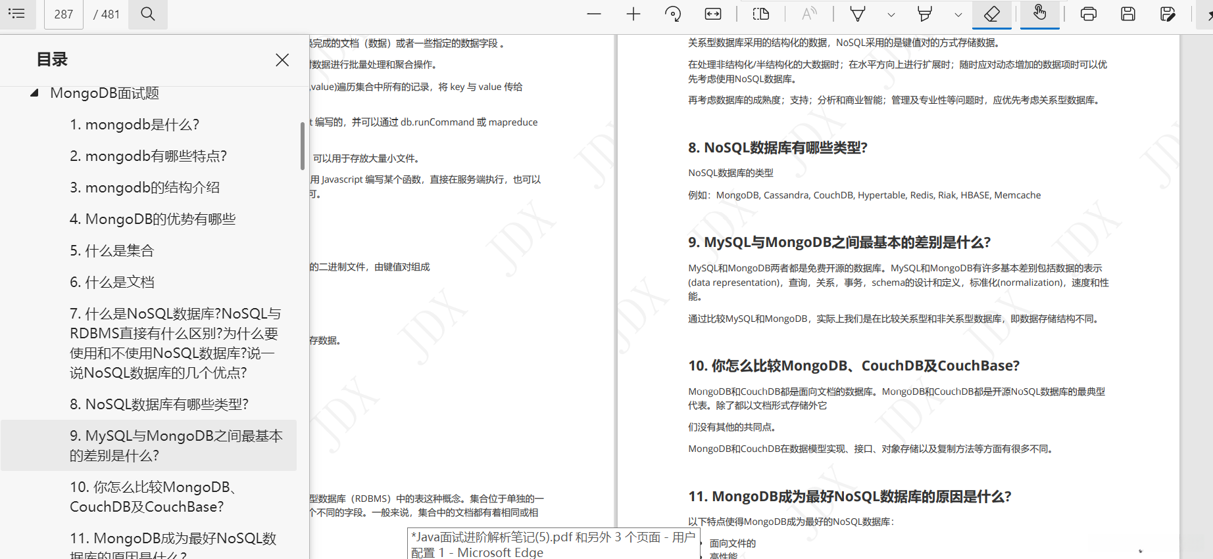The image size is (1213, 559).
Task: Close the 目录 contents panel
Action: tap(282, 60)
